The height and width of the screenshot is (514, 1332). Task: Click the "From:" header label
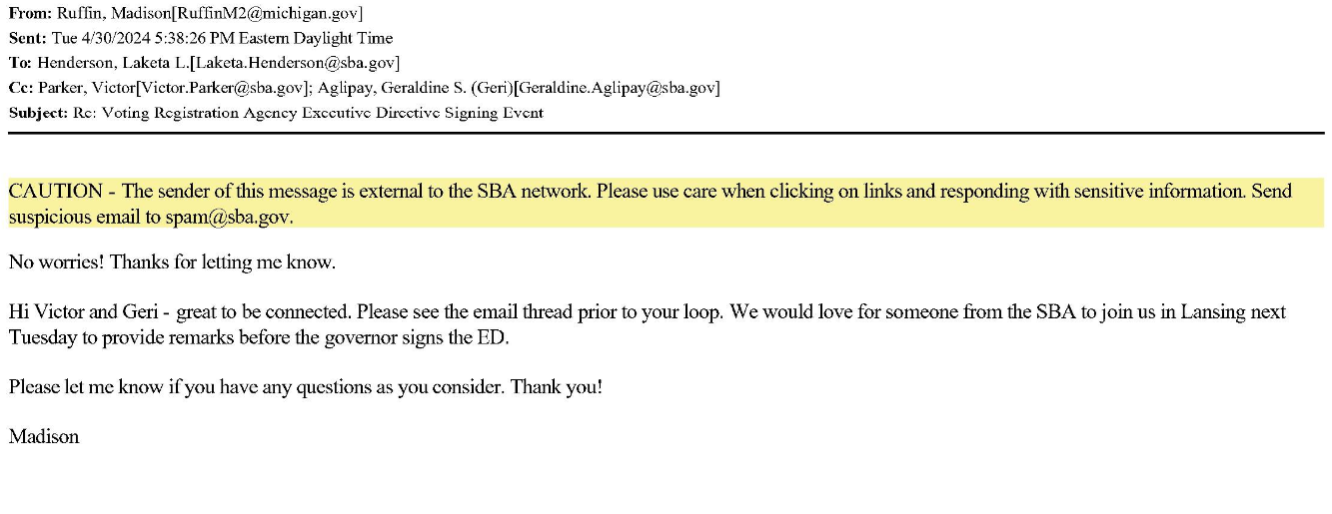pyautogui.click(x=27, y=13)
